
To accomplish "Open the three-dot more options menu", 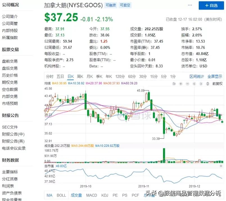I will click(x=190, y=5).
